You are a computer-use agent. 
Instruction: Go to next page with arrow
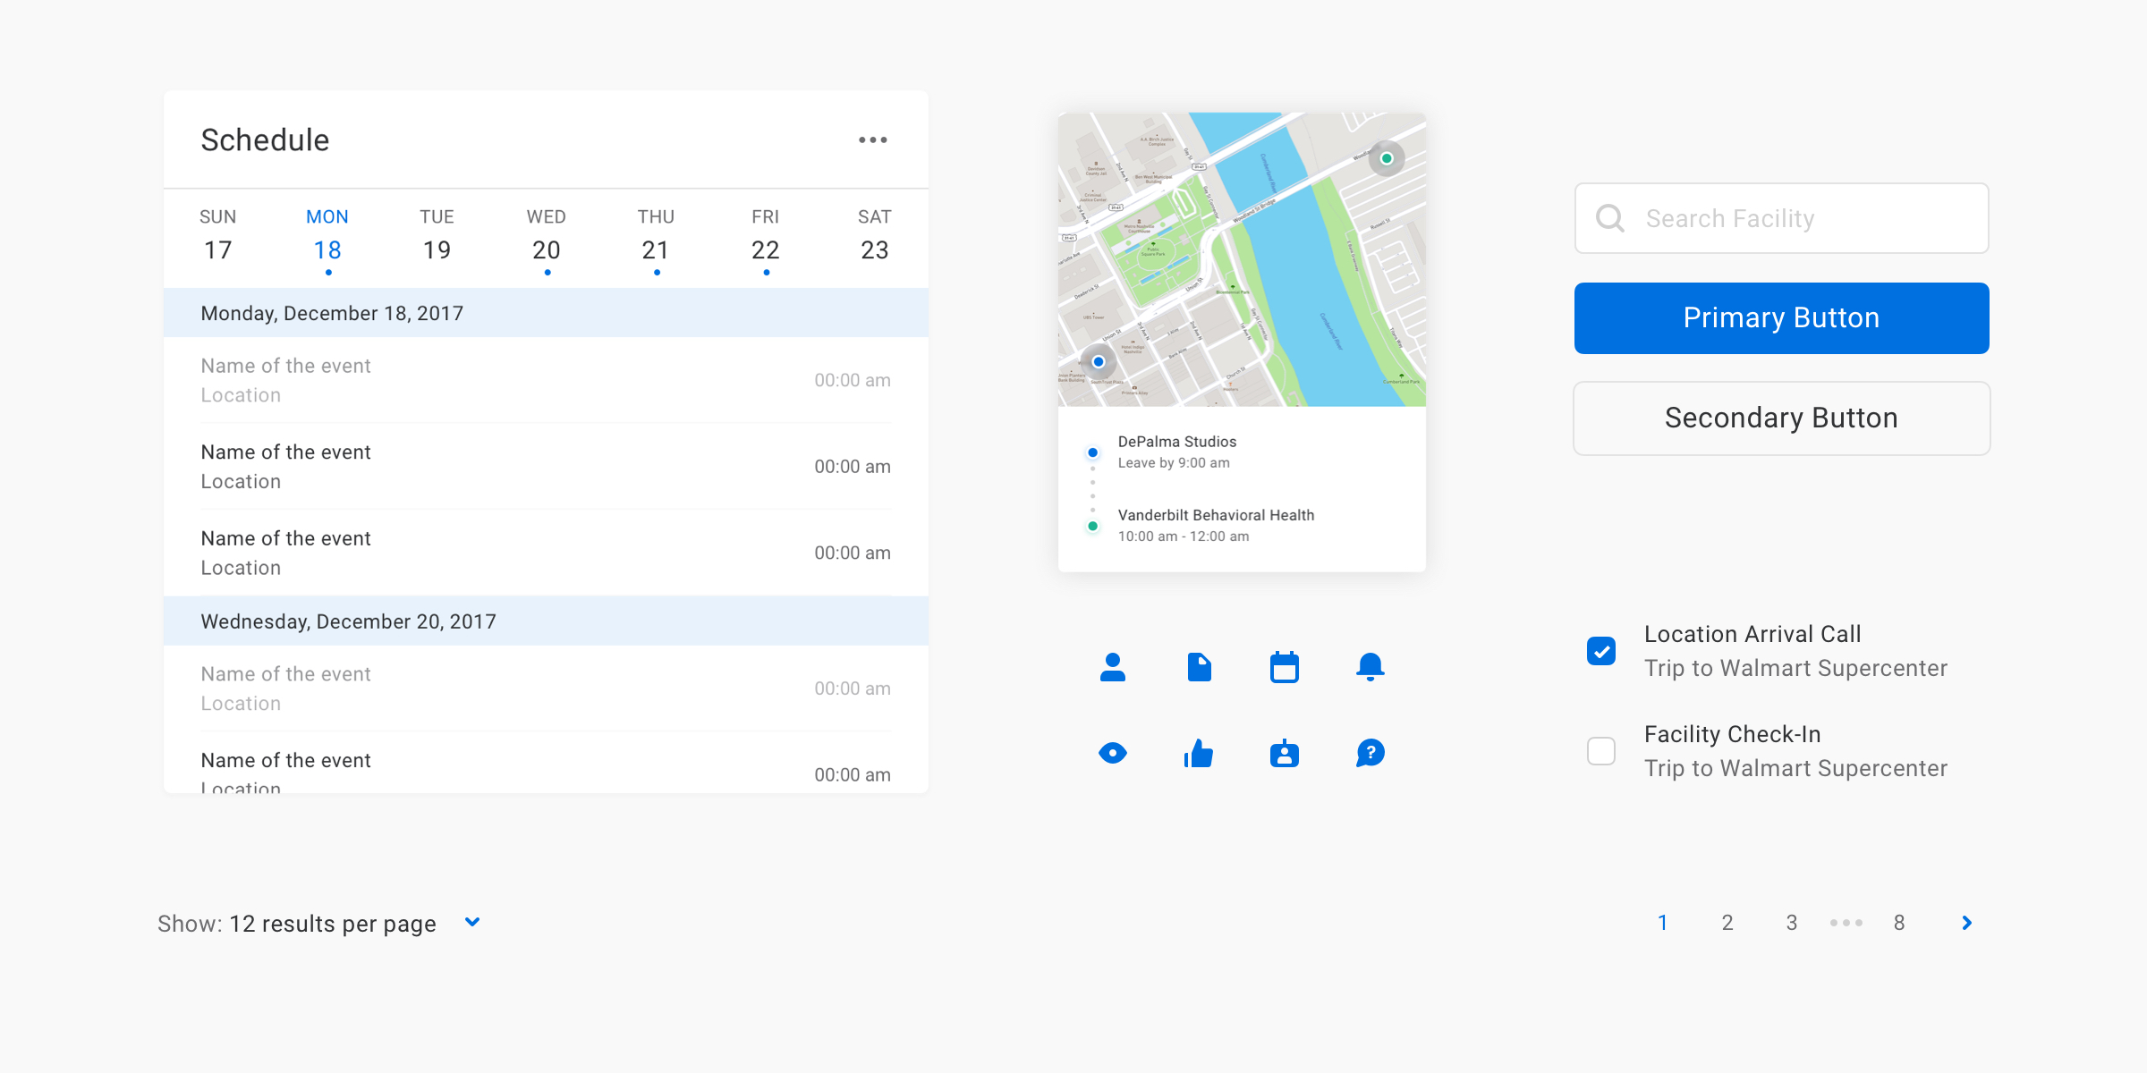1966,923
